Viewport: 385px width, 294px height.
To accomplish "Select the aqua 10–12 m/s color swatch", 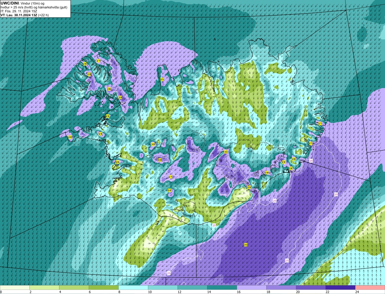I will click(163, 287).
